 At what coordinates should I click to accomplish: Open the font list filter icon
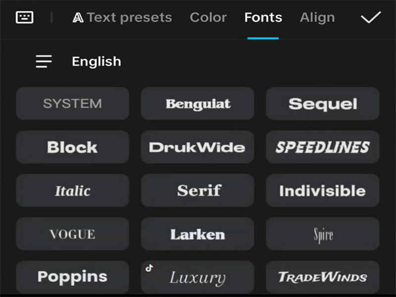tap(44, 61)
